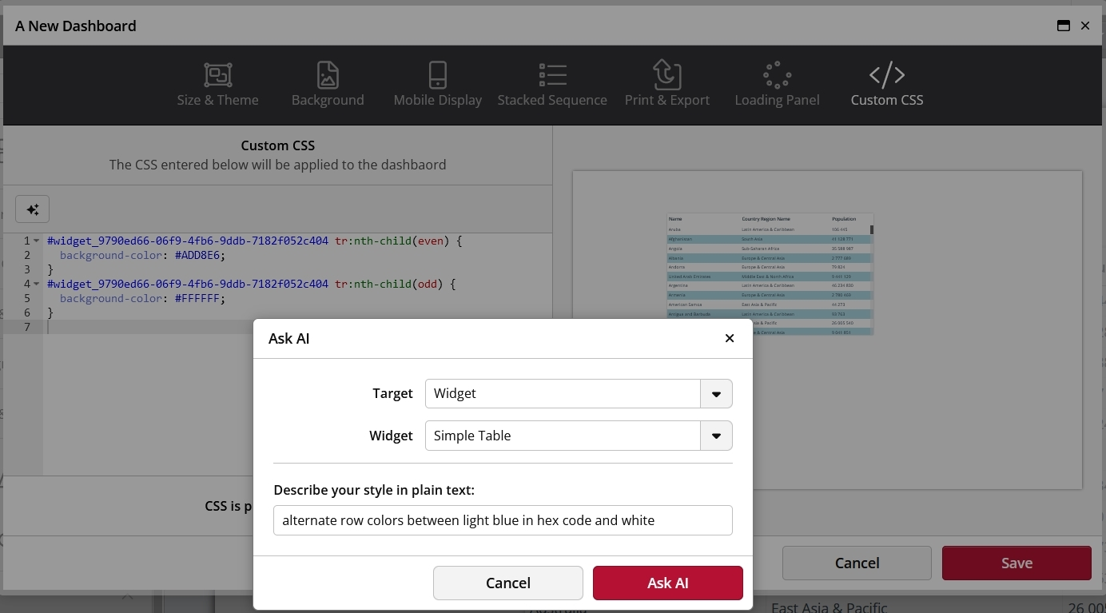The width and height of the screenshot is (1106, 613).
Task: Close the Ask AI dialog
Action: click(730, 338)
